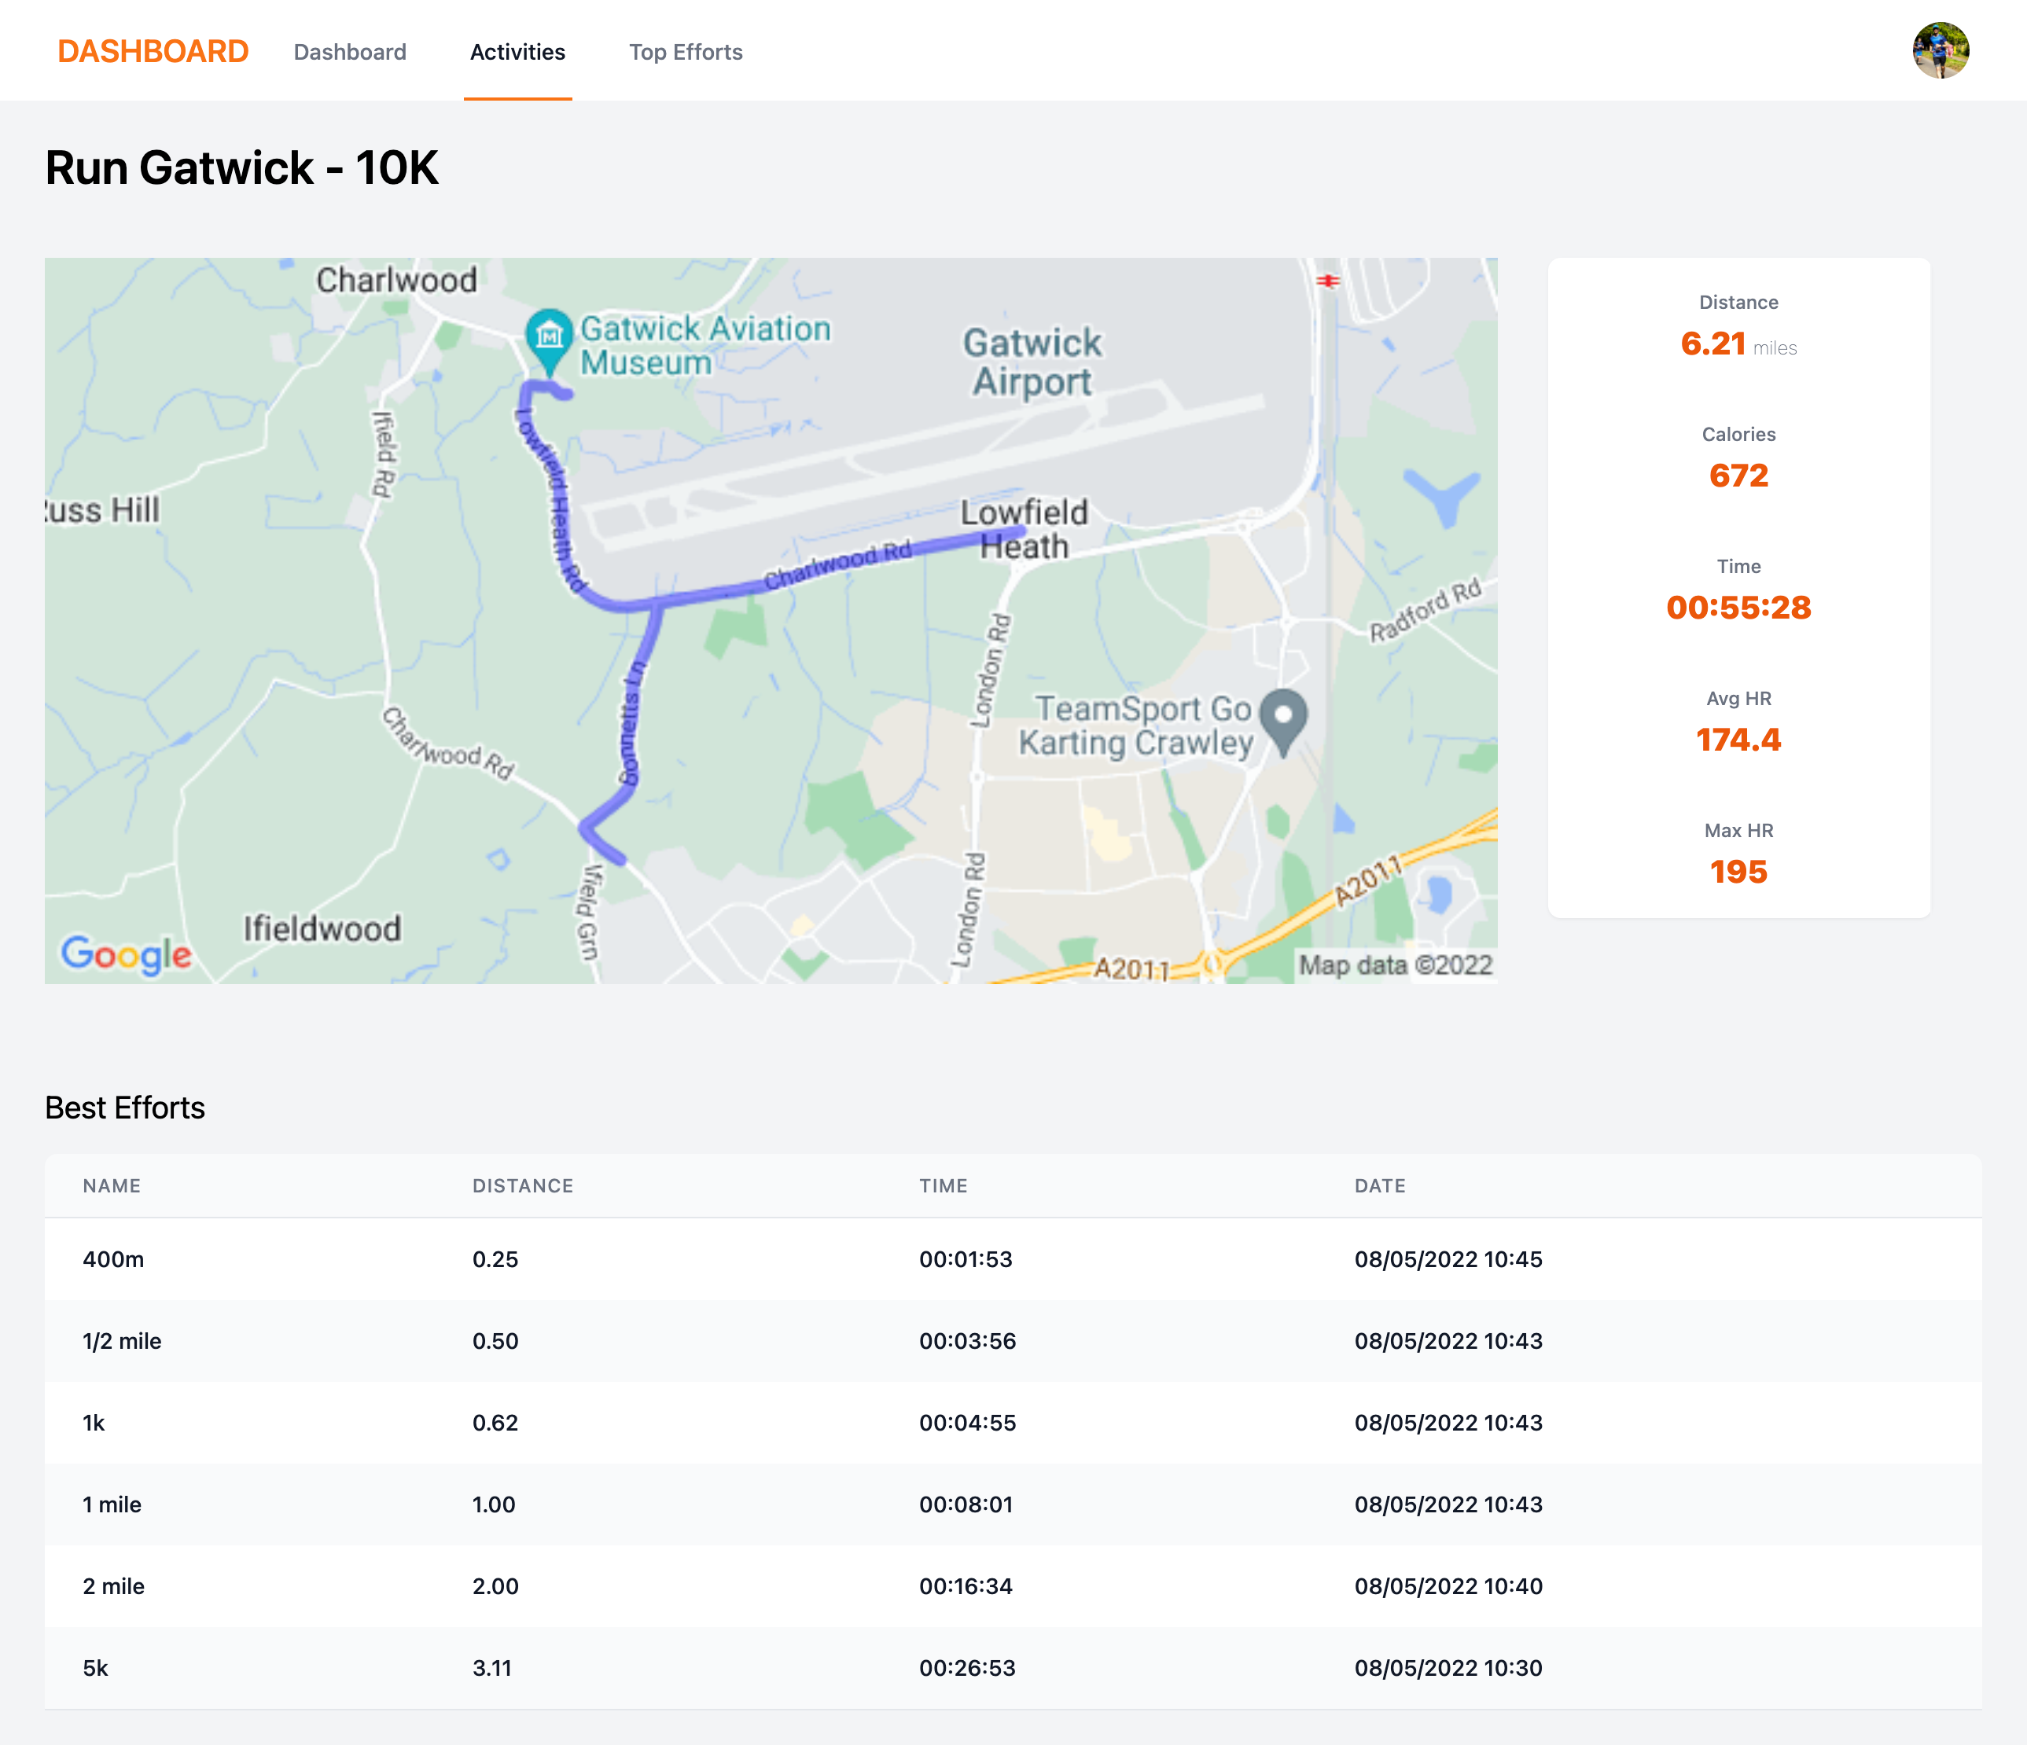Click the Gatwick Airport map label
Screen dimensions: 2027x1745
tap(1032, 362)
